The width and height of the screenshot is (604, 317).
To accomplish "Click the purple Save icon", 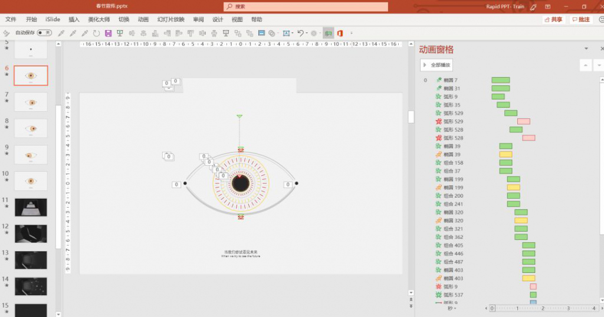I will pyautogui.click(x=109, y=33).
